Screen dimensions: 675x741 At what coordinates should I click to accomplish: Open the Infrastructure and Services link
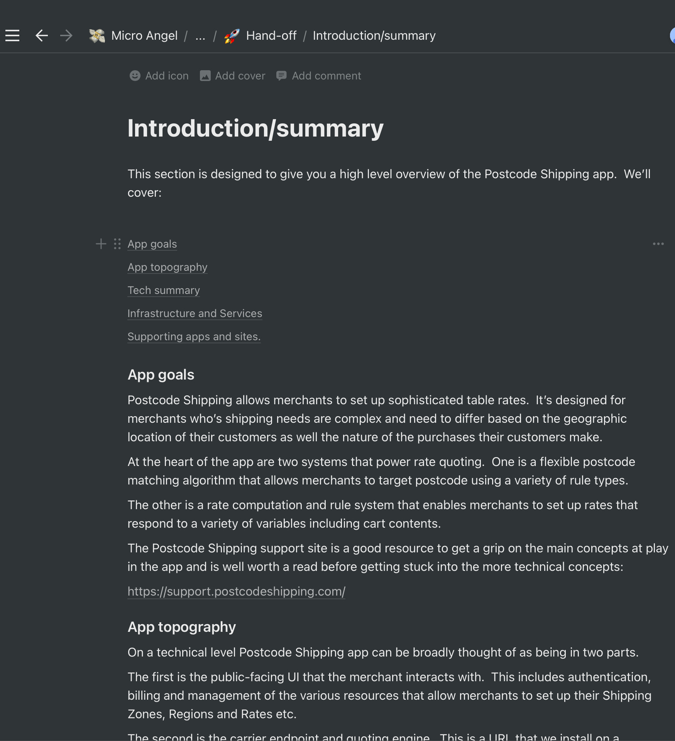pyautogui.click(x=195, y=314)
